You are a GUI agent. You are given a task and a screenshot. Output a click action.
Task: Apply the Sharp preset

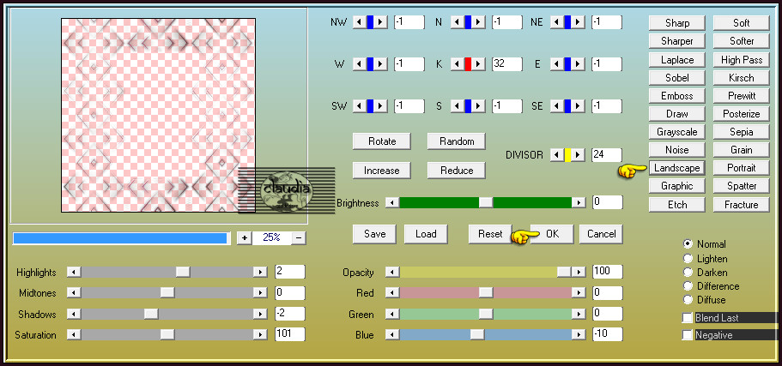point(676,23)
